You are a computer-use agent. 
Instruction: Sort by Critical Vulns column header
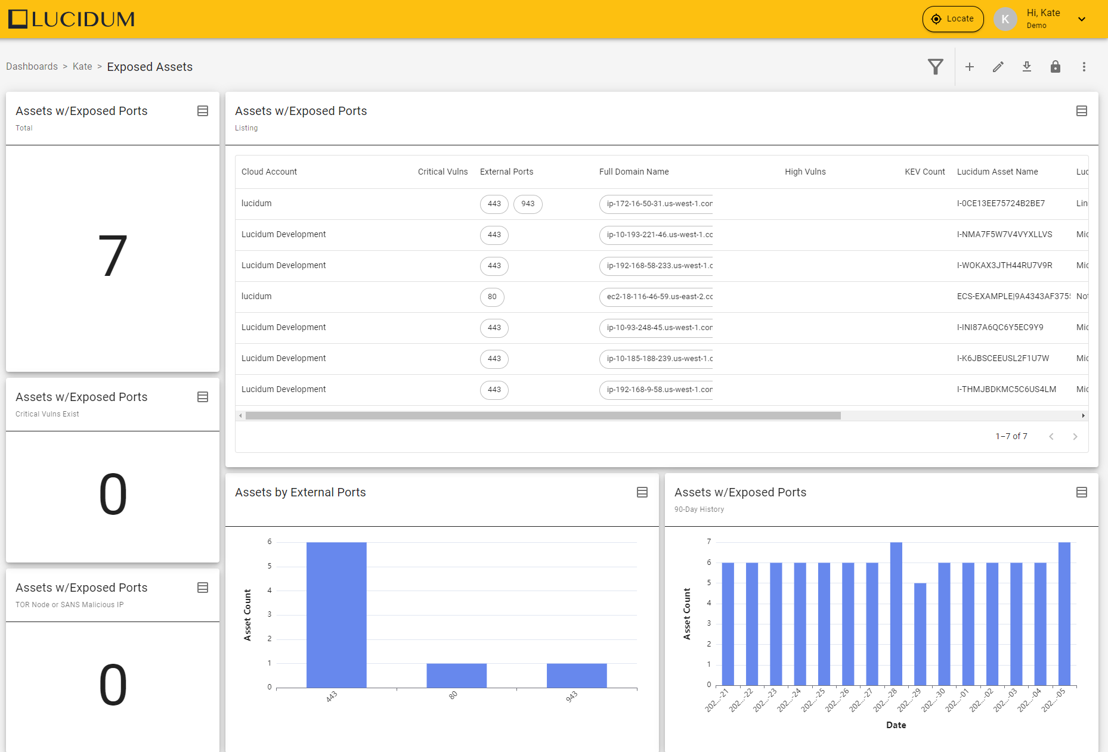(x=442, y=172)
